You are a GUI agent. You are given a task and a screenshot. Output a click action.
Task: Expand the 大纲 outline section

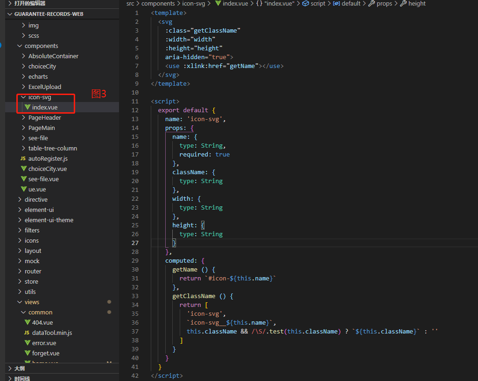[x=10, y=368]
